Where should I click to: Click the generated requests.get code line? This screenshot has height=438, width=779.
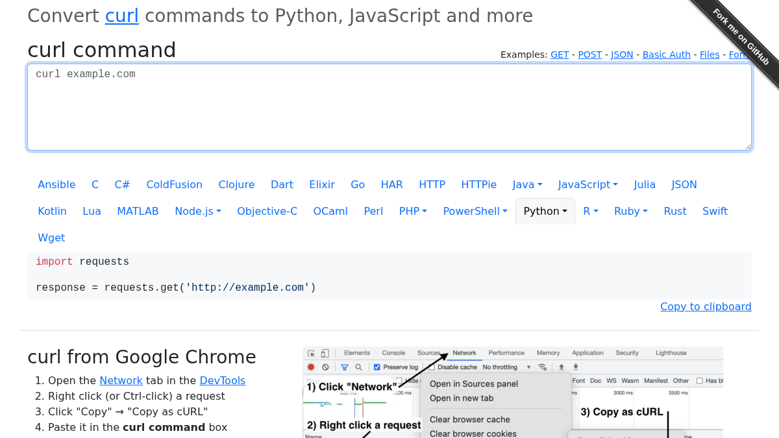(x=176, y=287)
